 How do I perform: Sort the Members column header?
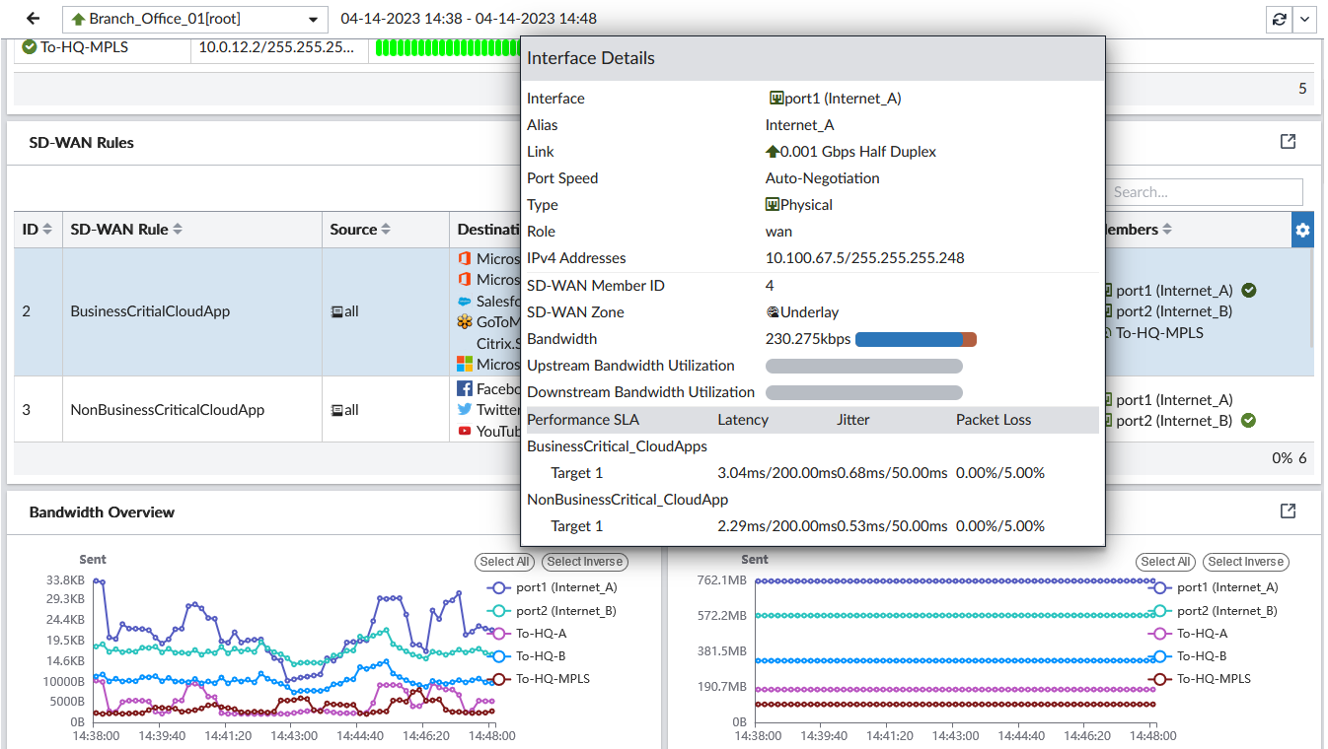coord(1166,230)
